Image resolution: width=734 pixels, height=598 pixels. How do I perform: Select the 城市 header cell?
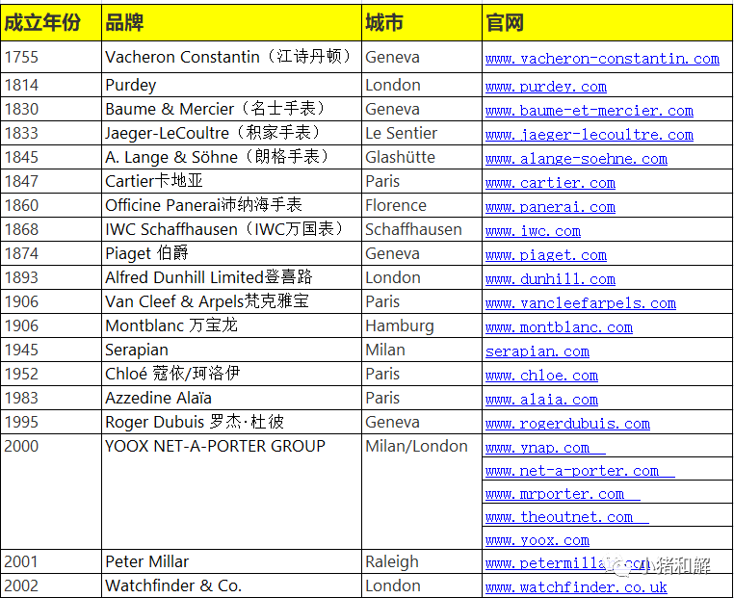click(x=422, y=22)
